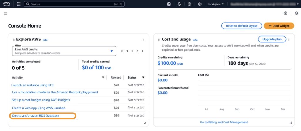Click Reset to default layout
The width and height of the screenshot is (301, 131).
241,26
